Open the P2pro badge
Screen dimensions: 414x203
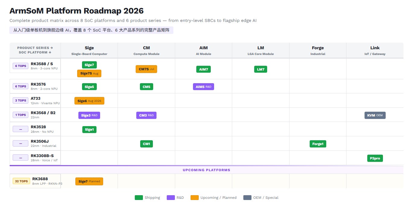(x=375, y=158)
